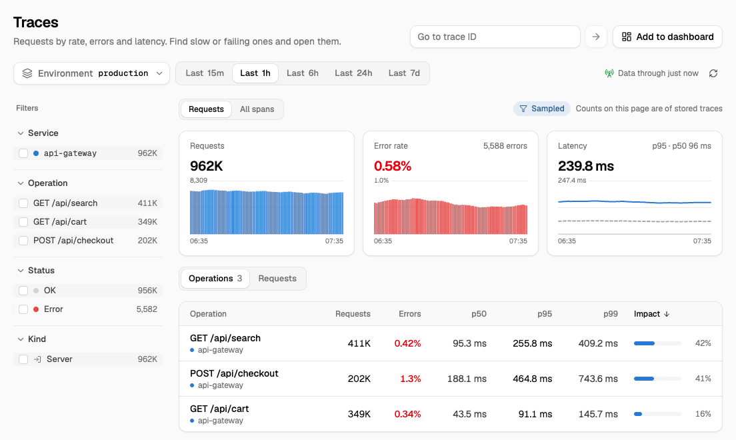The height and width of the screenshot is (440, 736).
Task: Collapse the Status filter section
Action: click(36, 270)
